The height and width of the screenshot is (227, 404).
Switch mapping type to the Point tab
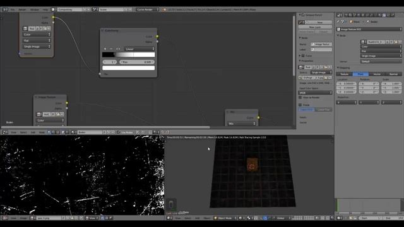360,74
